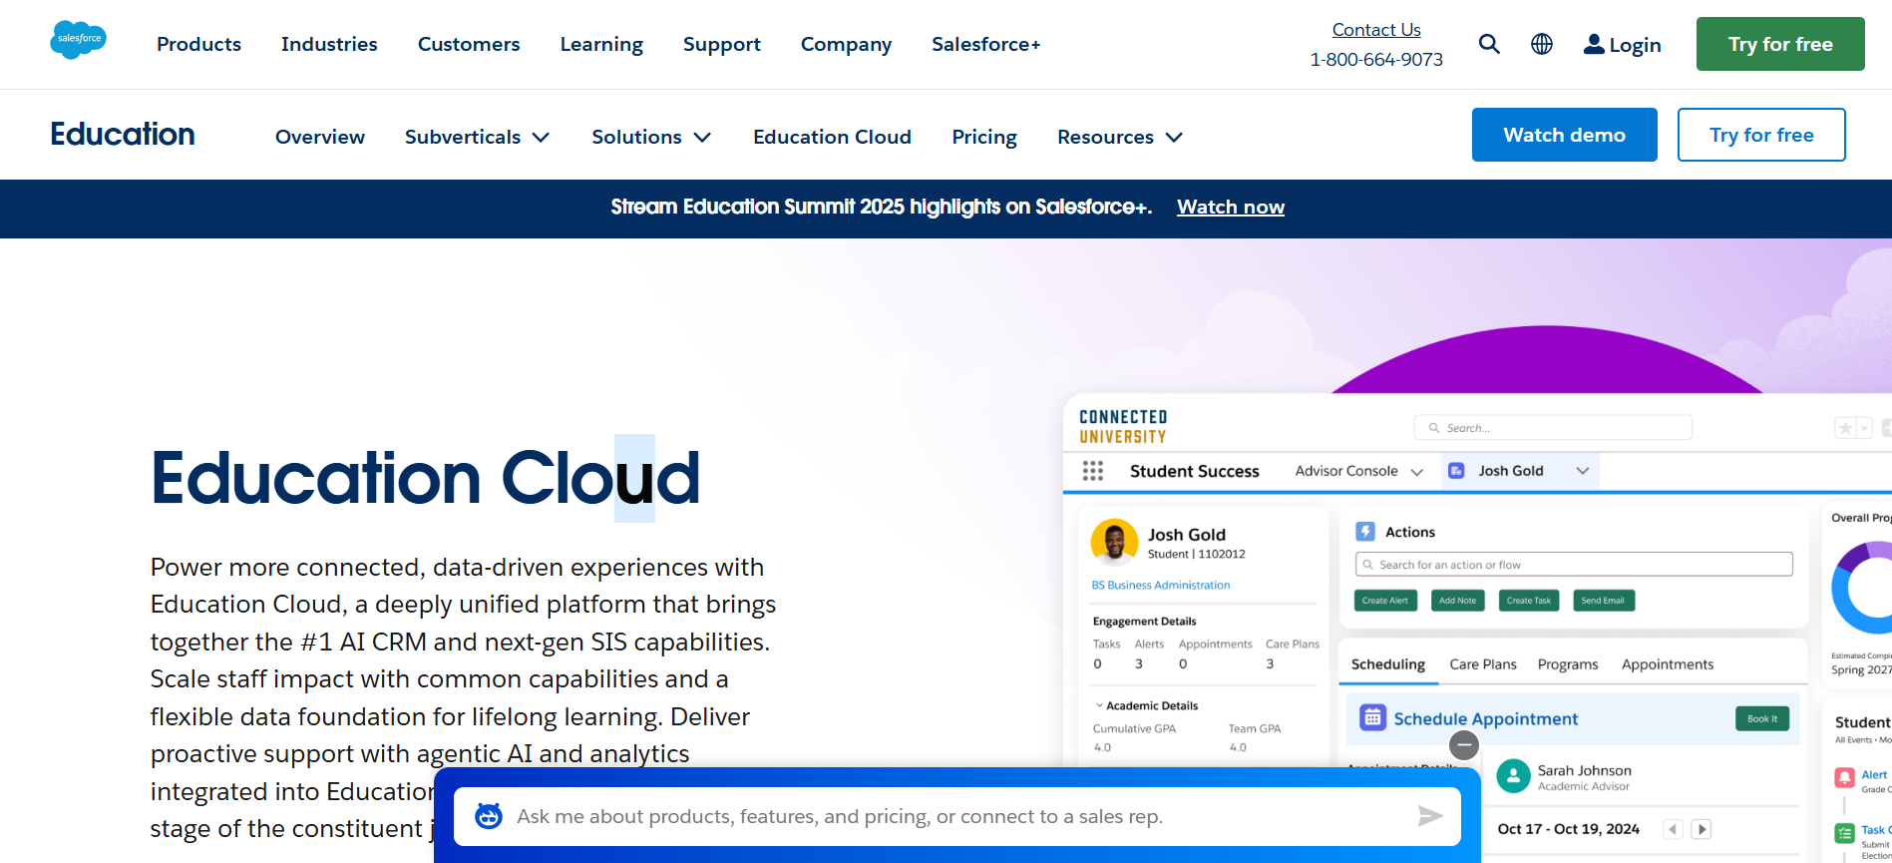Open the Advisor Console chevron
This screenshot has height=863, width=1892.
click(1416, 472)
